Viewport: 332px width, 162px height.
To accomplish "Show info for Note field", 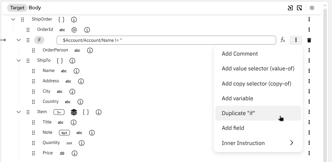I will [92, 133].
